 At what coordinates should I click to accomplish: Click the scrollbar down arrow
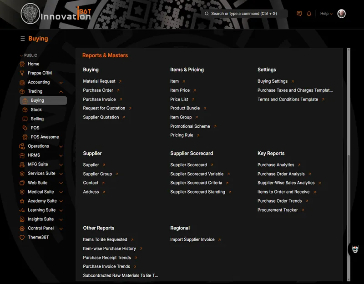pos(349,279)
